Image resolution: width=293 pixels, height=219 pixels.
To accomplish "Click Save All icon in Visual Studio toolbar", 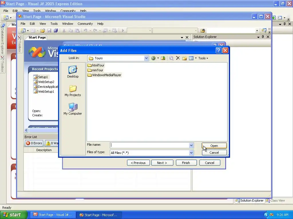I will coord(56,31).
